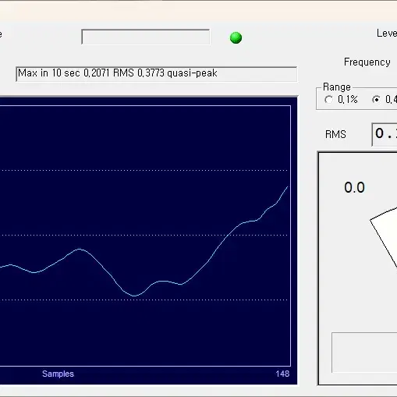Click the 0.0 scale mark on meter
This screenshot has width=397, height=397.
tap(354, 187)
